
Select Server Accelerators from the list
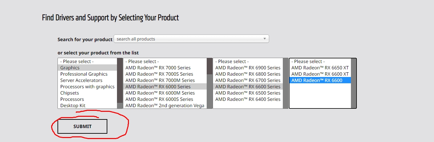(81, 80)
